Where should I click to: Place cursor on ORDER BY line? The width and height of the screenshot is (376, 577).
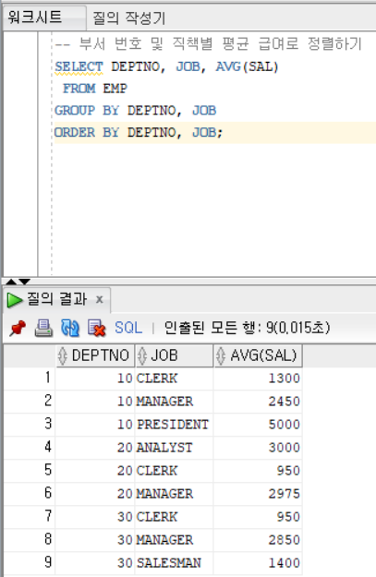[x=139, y=132]
